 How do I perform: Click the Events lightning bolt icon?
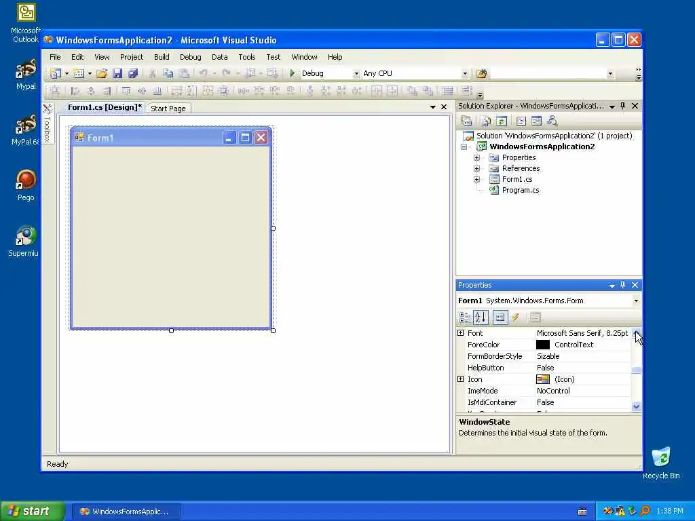(x=516, y=317)
